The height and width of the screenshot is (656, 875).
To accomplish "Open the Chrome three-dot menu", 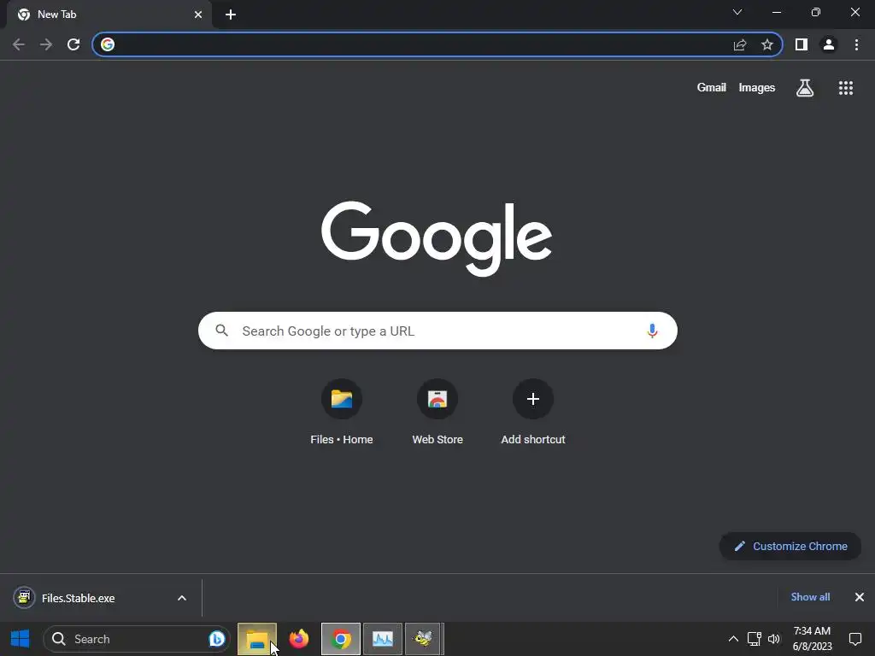I will tap(856, 44).
